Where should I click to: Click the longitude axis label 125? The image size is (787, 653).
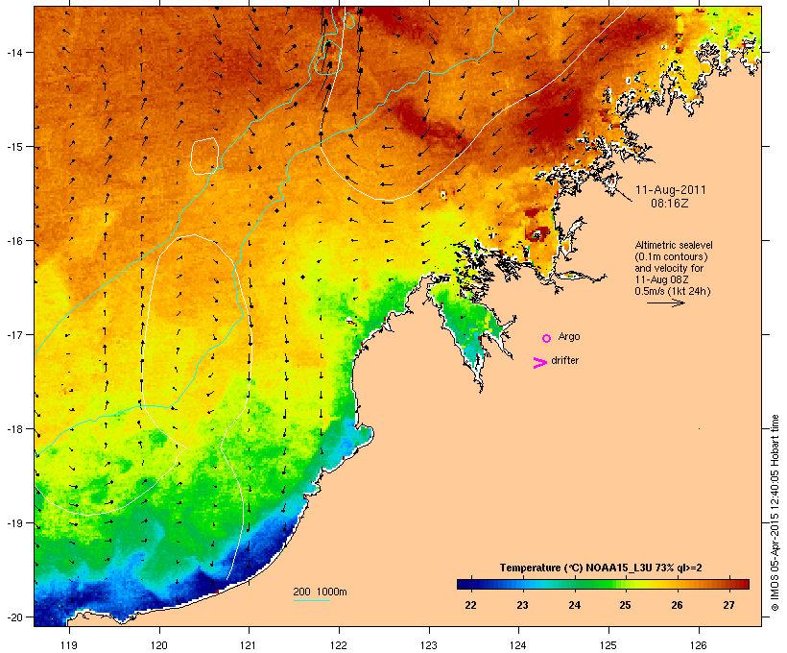[x=608, y=645]
